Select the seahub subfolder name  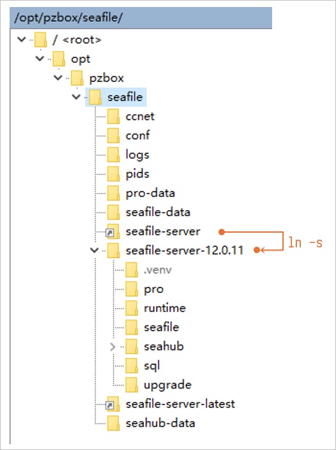point(164,346)
